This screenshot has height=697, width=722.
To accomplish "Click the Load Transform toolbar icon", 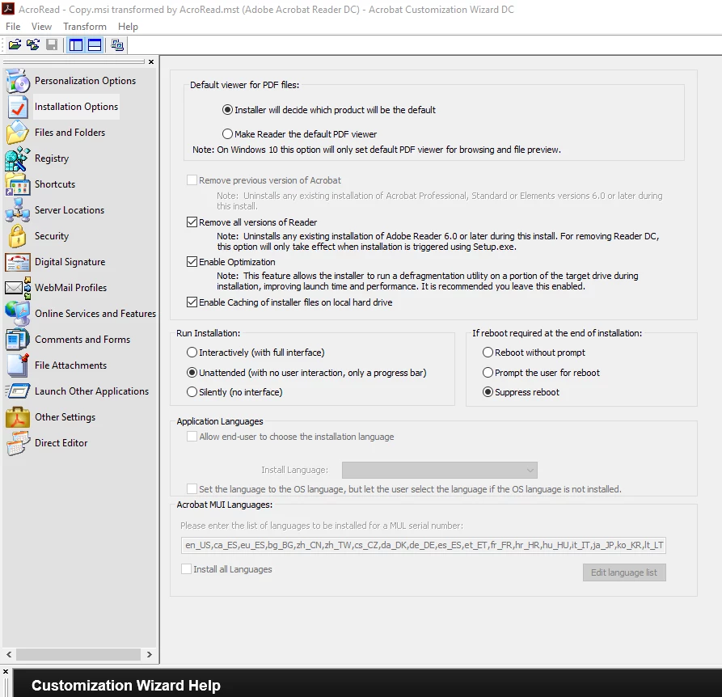I will pyautogui.click(x=33, y=44).
